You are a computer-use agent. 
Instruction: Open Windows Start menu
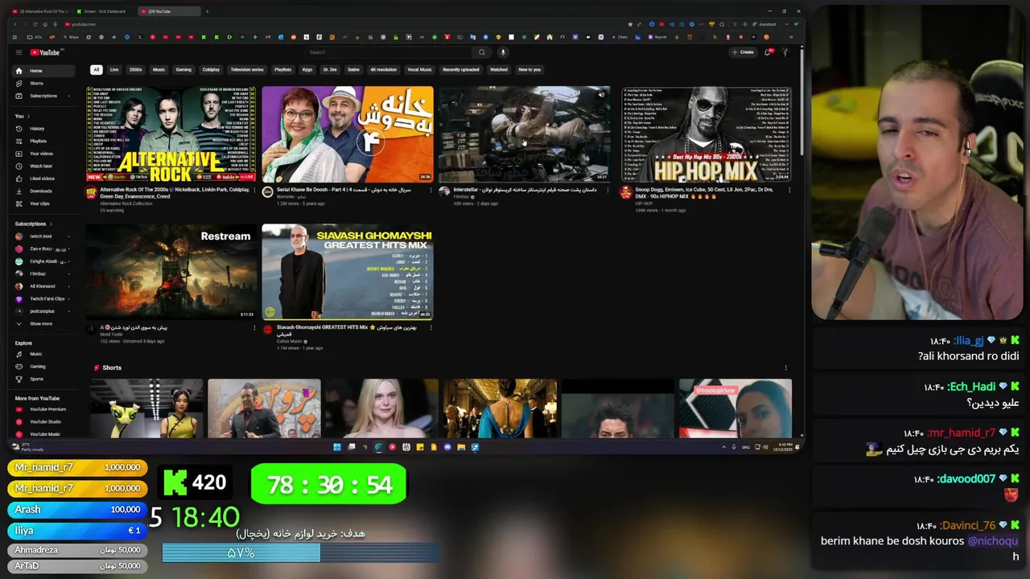[337, 447]
